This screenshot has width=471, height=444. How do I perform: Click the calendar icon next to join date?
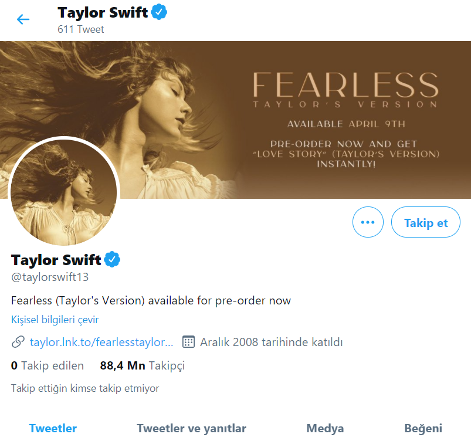(188, 341)
